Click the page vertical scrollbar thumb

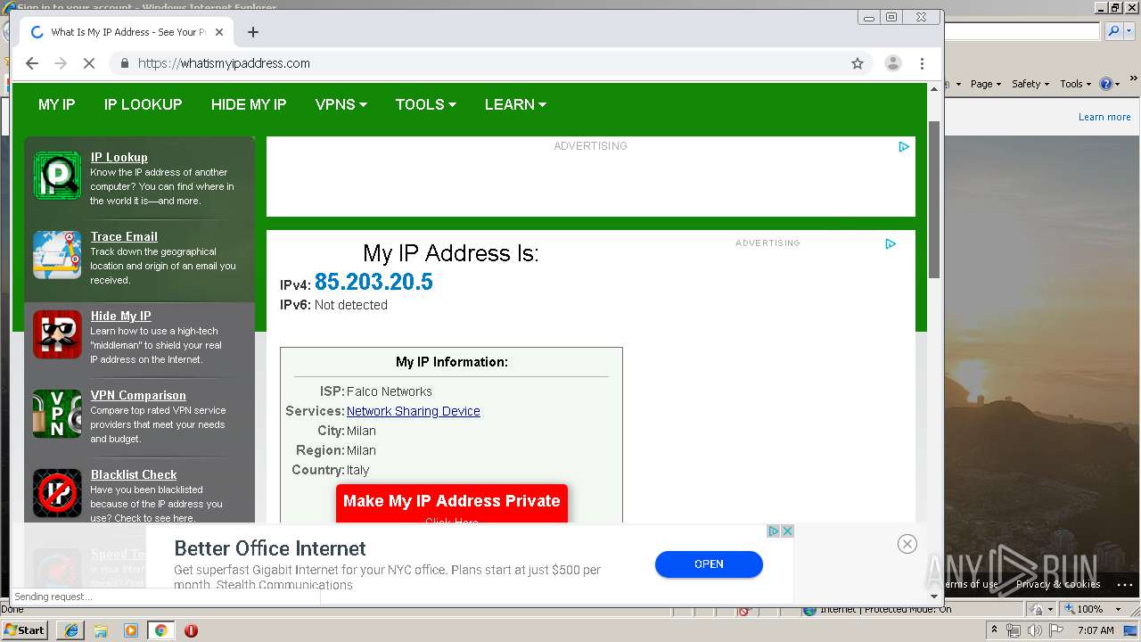coord(934,200)
